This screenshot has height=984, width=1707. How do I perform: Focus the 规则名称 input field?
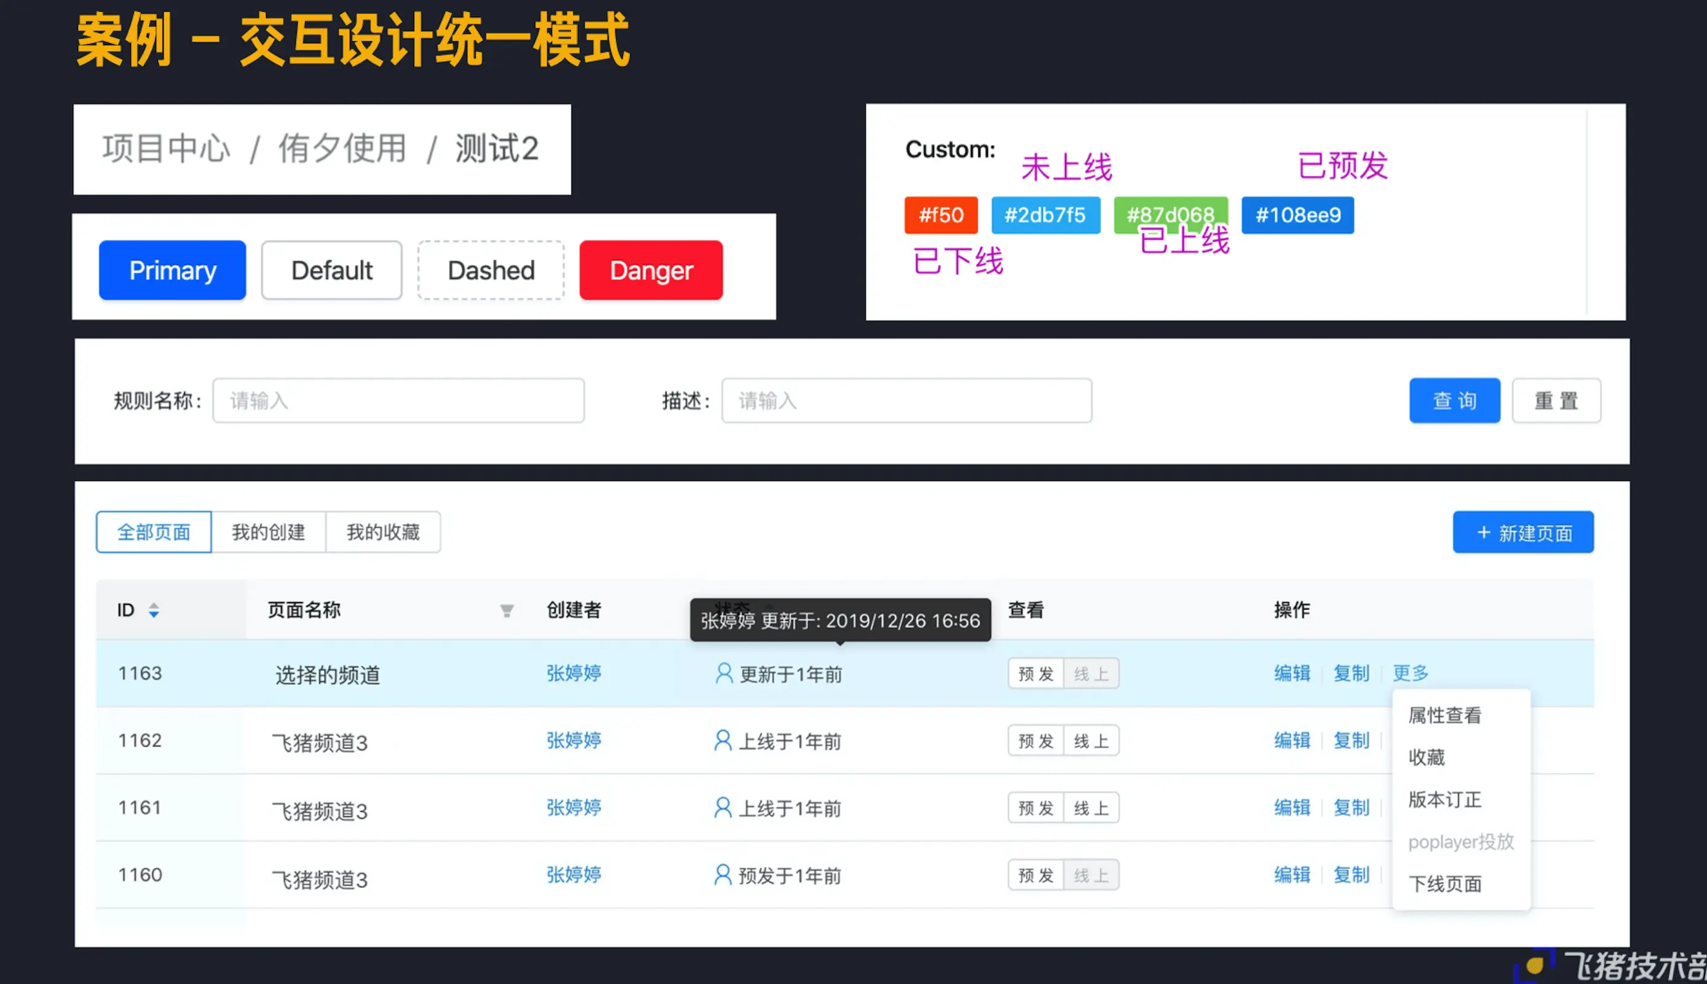coord(398,401)
